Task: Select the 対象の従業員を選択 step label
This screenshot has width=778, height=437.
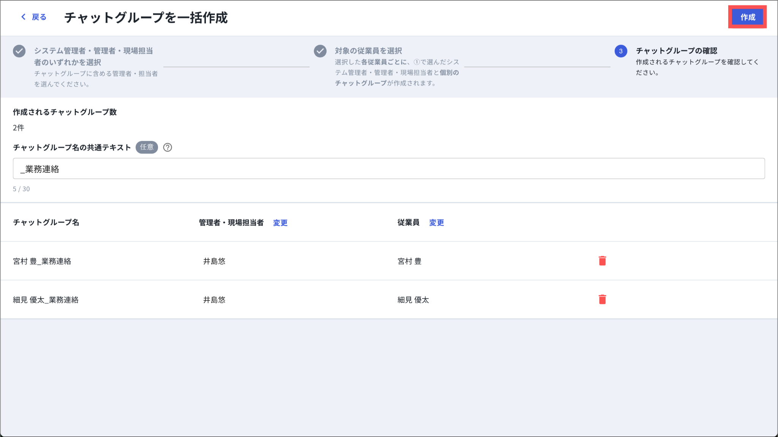Action: 368,51
